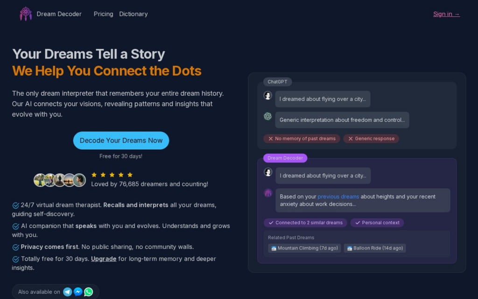Click the ChatGPT logo avatar icon
Image resolution: width=478 pixels, height=299 pixels.
click(x=267, y=116)
